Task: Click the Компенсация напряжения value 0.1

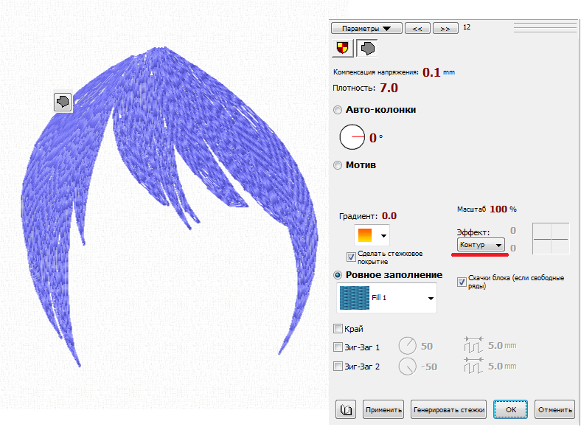Action: [431, 72]
